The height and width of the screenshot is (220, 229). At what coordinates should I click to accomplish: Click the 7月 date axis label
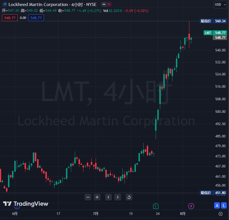click(x=96, y=214)
